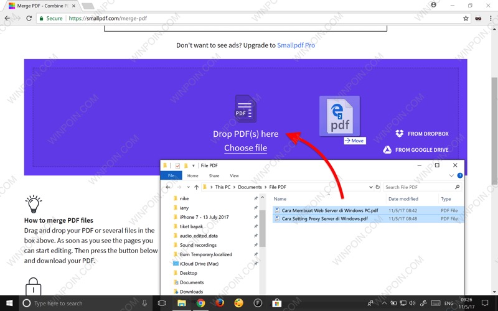Click the Smallpdf address bar URL

108,19
